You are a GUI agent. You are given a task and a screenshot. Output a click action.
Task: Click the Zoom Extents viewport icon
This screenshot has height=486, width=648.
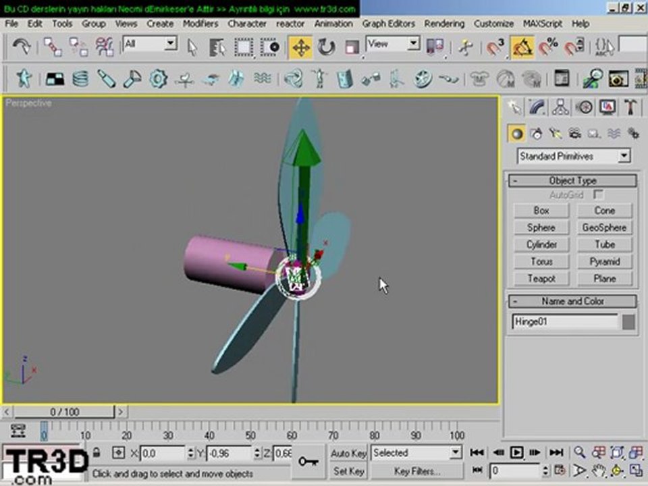point(617,452)
